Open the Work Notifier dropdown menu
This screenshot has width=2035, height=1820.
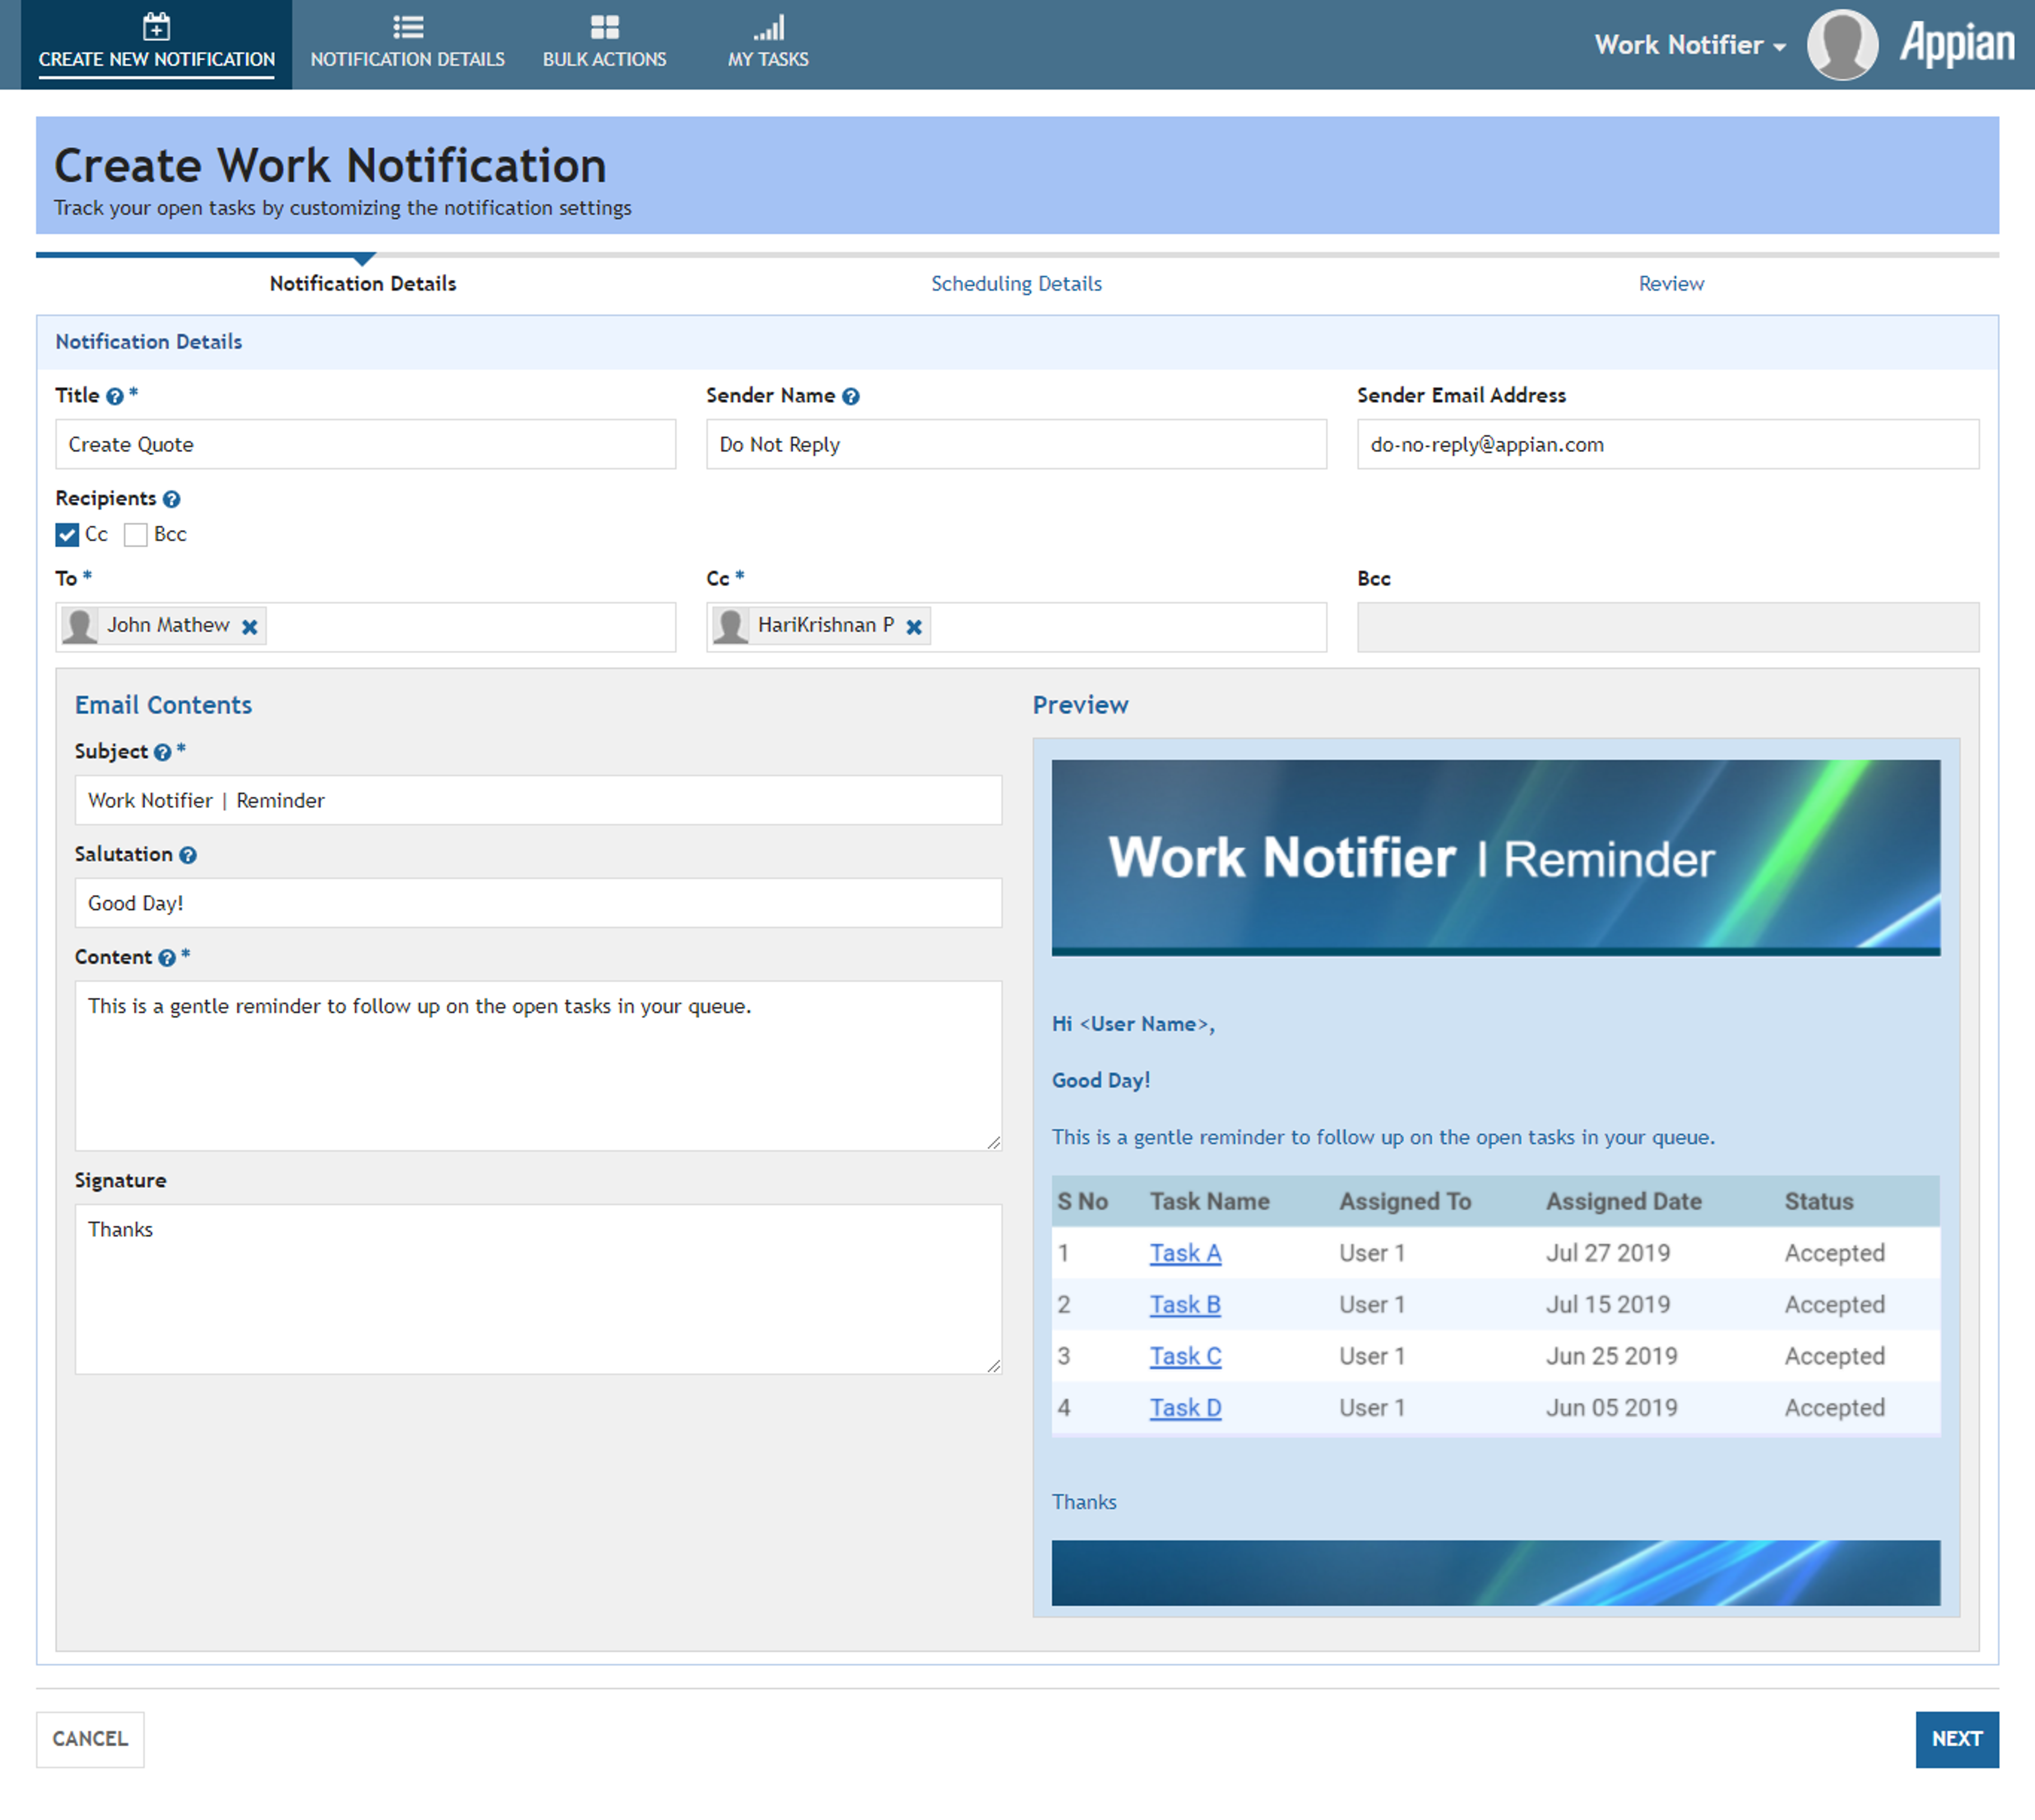(x=1690, y=45)
